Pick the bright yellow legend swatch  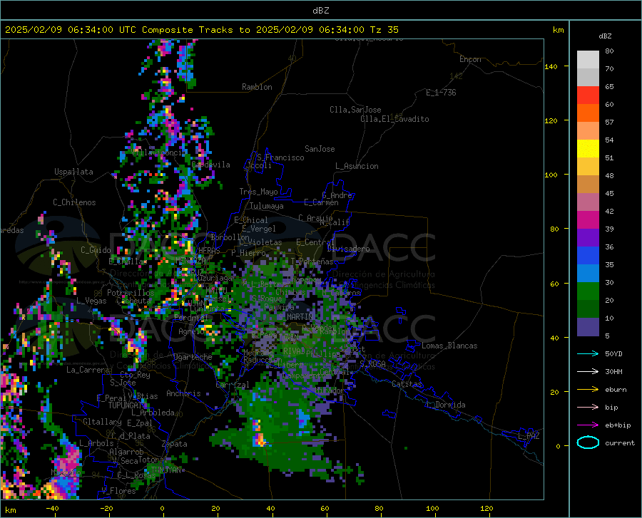click(x=588, y=149)
